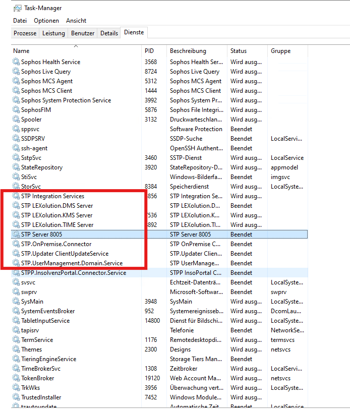Click the SSDPSRV service gear icon
350x409 pixels.
click(16, 139)
